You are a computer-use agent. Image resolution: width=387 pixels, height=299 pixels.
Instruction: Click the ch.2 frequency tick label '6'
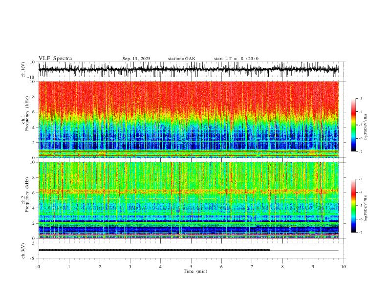click(x=34, y=193)
